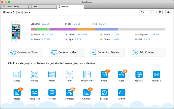Screen dimensions: 174x109
Task: Open the settings gear button
Action: click(160, 12)
